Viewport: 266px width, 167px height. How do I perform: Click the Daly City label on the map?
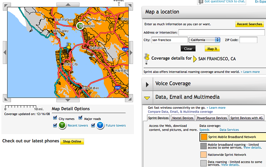click(71, 64)
